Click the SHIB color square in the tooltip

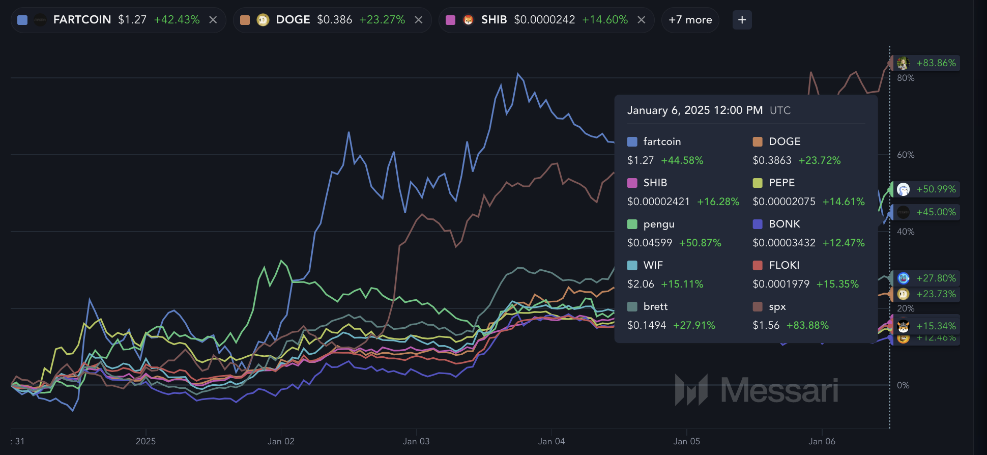click(x=632, y=183)
